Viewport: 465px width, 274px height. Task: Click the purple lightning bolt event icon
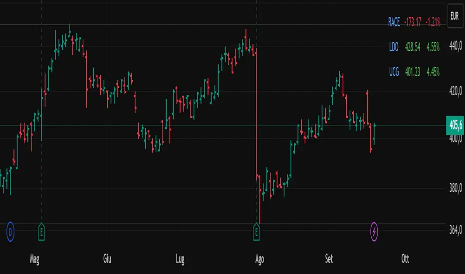click(374, 232)
